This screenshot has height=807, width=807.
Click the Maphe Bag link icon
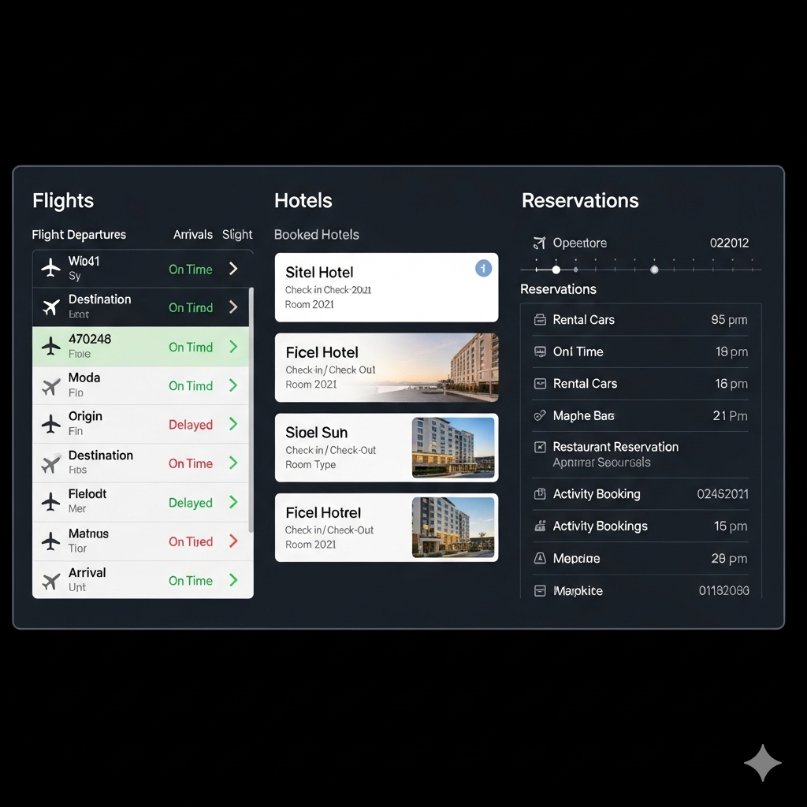click(539, 415)
